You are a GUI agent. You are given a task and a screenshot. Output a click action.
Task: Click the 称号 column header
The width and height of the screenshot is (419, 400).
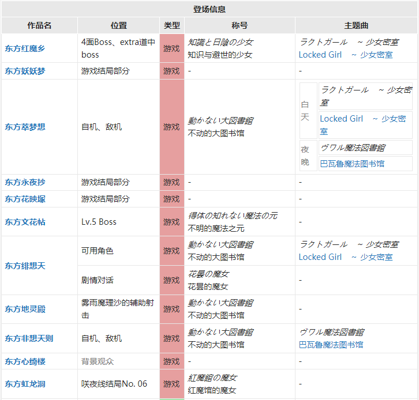[240, 25]
